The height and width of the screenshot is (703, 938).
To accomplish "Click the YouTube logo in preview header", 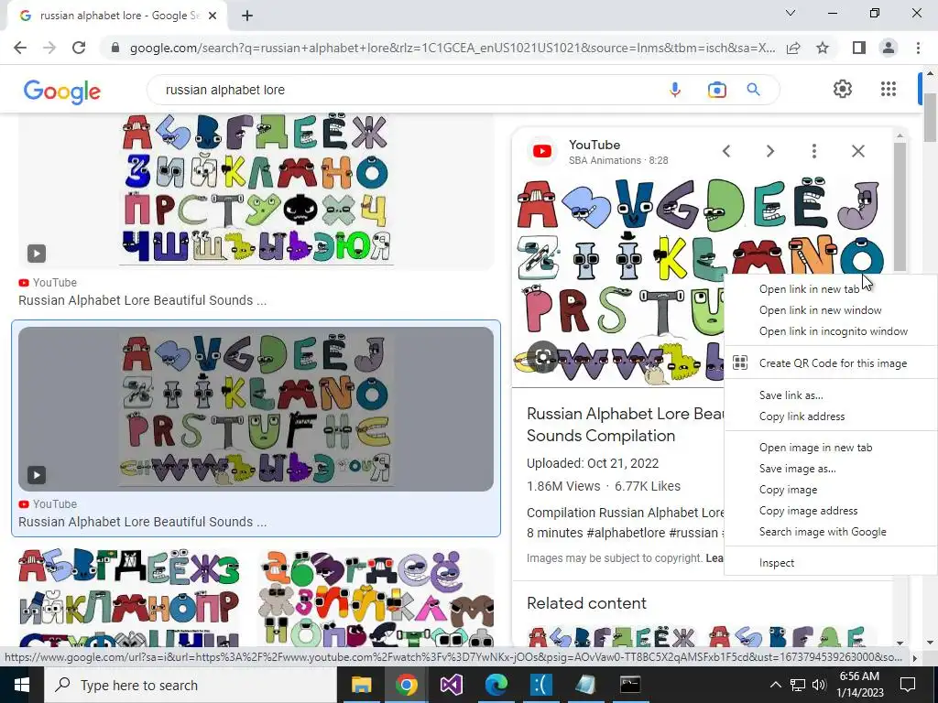I will (x=542, y=151).
